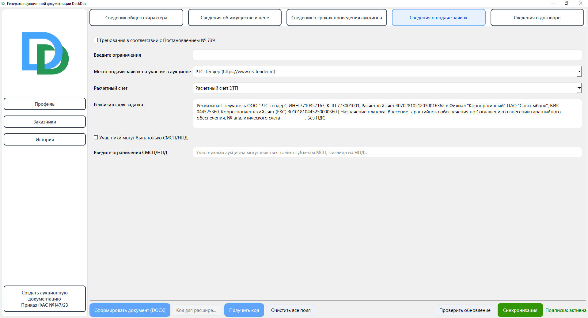588x318 pixels.
Task: Click the Код для расширения input field
Action: (197, 310)
